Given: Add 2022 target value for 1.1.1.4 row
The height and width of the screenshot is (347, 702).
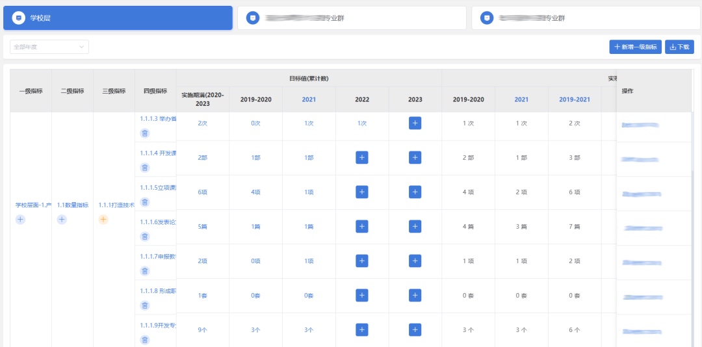Looking at the screenshot, I should tap(362, 157).
